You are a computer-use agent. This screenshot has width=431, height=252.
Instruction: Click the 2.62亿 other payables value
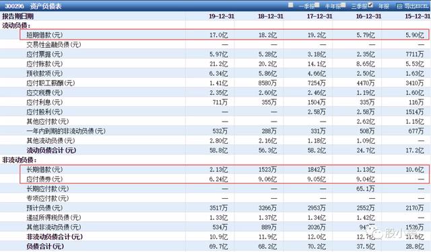[366, 122]
